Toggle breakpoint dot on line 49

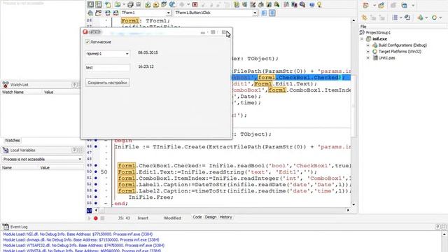[x=96, y=165]
